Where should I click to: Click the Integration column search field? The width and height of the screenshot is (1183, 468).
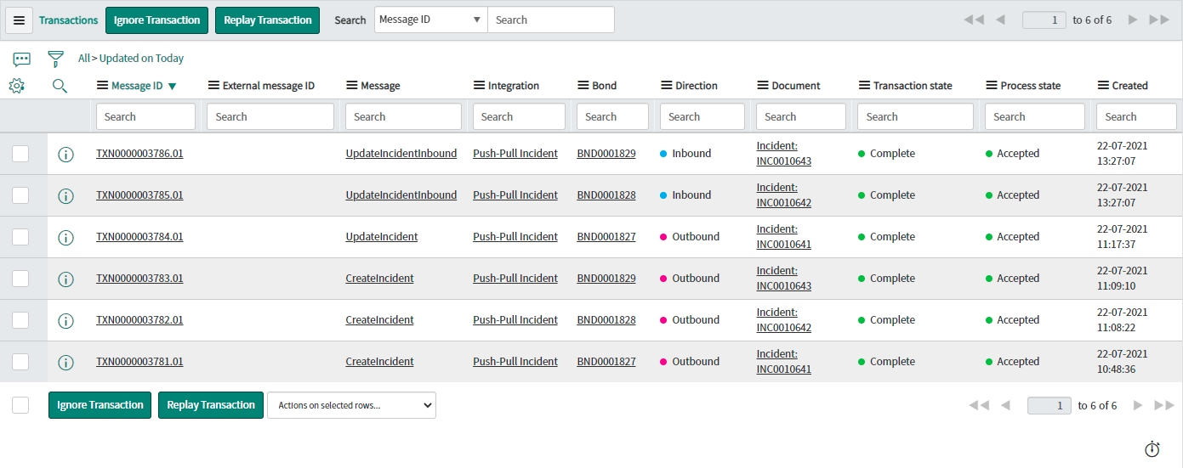pyautogui.click(x=519, y=116)
